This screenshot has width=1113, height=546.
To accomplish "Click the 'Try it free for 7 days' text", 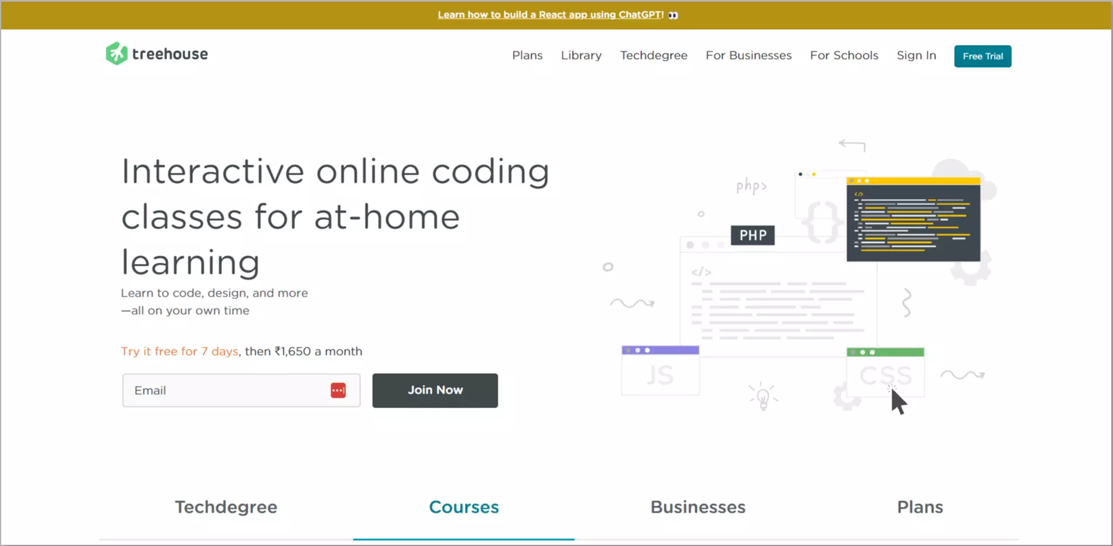I will click(180, 351).
